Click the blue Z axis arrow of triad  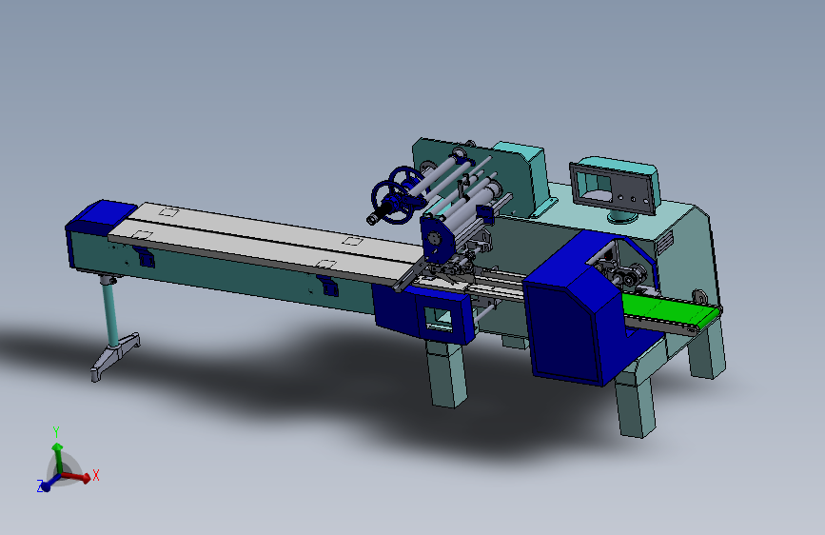50,484
